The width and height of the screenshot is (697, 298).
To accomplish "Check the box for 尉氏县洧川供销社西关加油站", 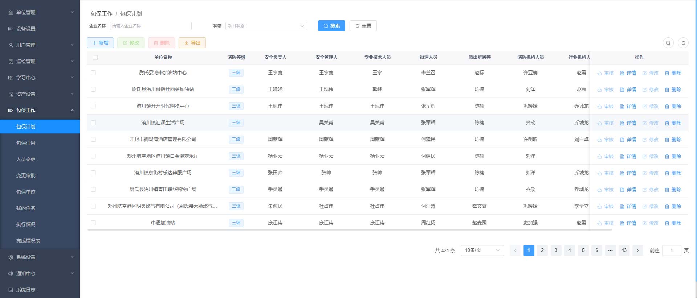I will point(93,90).
